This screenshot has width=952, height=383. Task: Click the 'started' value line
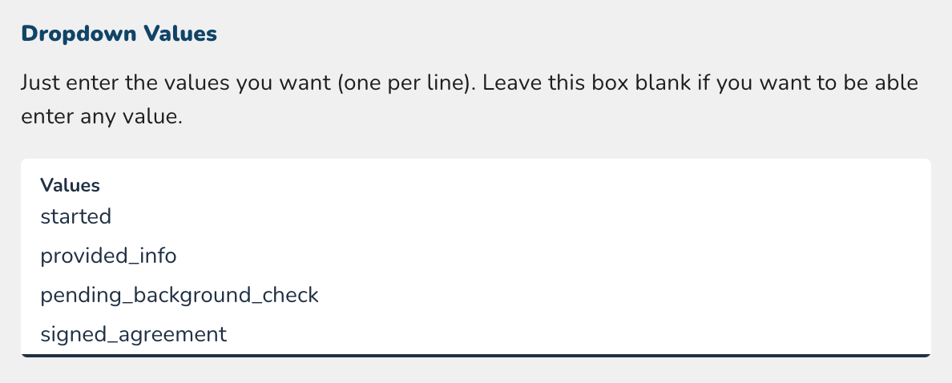(75, 216)
